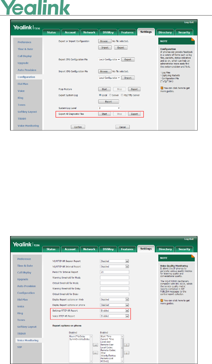Open Network tab in upper Configuration screenshot
This screenshot has height=364, width=212.
point(89,32)
